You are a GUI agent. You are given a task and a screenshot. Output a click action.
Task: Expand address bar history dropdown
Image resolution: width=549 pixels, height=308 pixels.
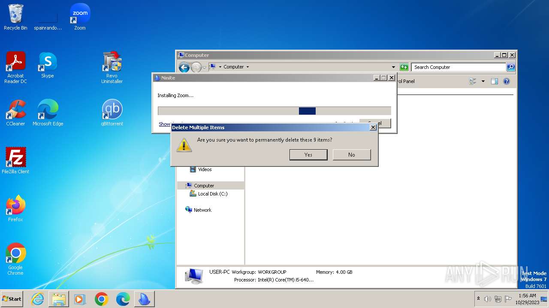(x=393, y=67)
